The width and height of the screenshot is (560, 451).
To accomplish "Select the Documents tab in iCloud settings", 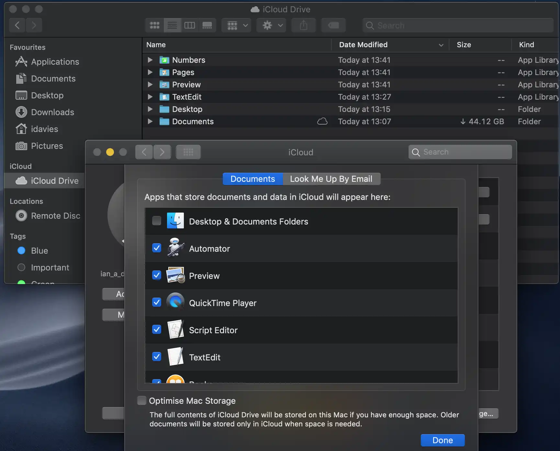I will pyautogui.click(x=252, y=179).
